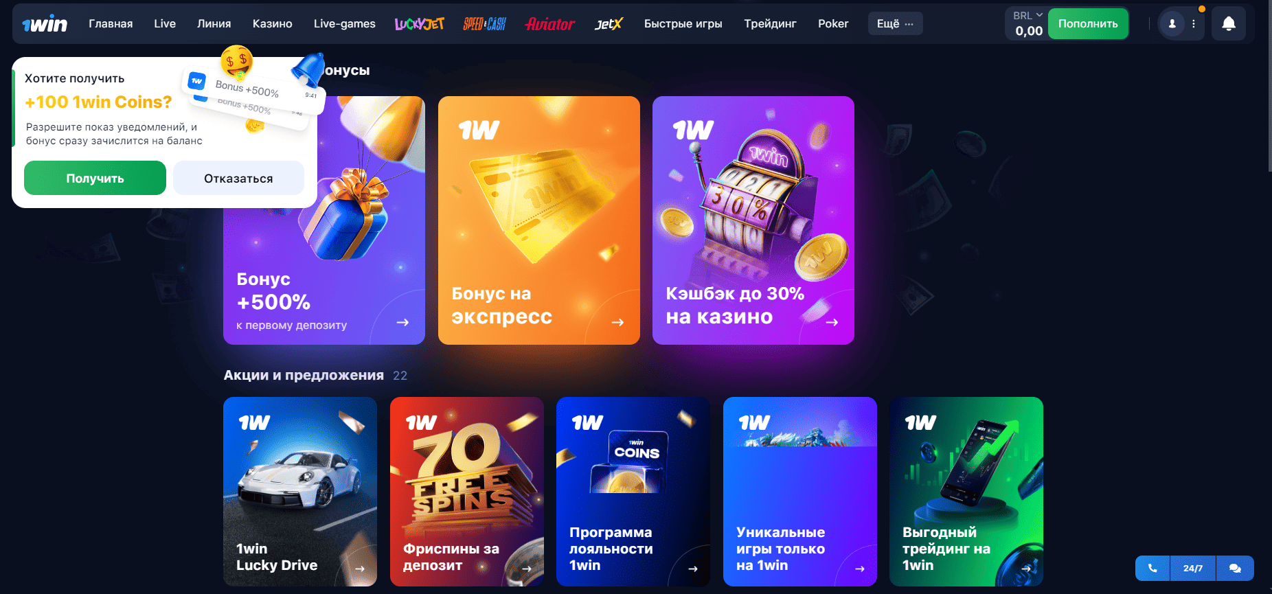
Task: Expand the BRL currency dropdown
Action: (1028, 15)
